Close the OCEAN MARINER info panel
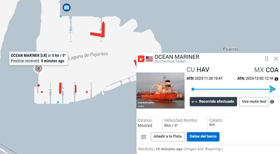Image resolution: width=280 pixels, height=154 pixels. pyautogui.click(x=276, y=58)
